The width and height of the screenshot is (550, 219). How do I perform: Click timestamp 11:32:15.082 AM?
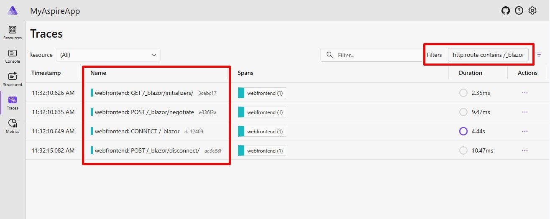(x=53, y=150)
